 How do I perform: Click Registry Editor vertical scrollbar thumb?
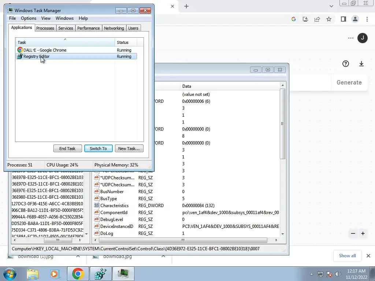[282, 124]
